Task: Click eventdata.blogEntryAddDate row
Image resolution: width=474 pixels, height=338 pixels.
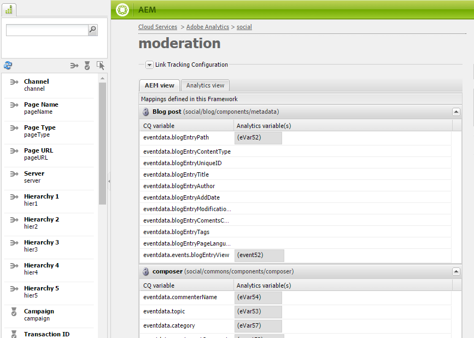Action: click(x=296, y=197)
